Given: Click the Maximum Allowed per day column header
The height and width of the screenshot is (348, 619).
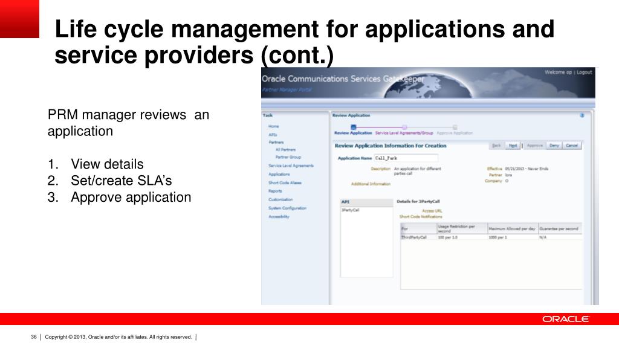Looking at the screenshot, I should [x=513, y=229].
